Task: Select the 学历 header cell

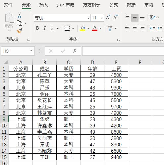Action: (x=69, y=69)
